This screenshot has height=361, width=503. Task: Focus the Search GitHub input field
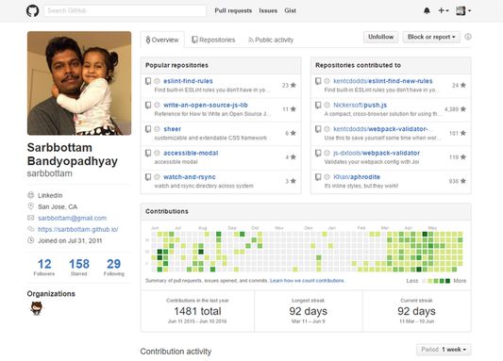coord(125,10)
